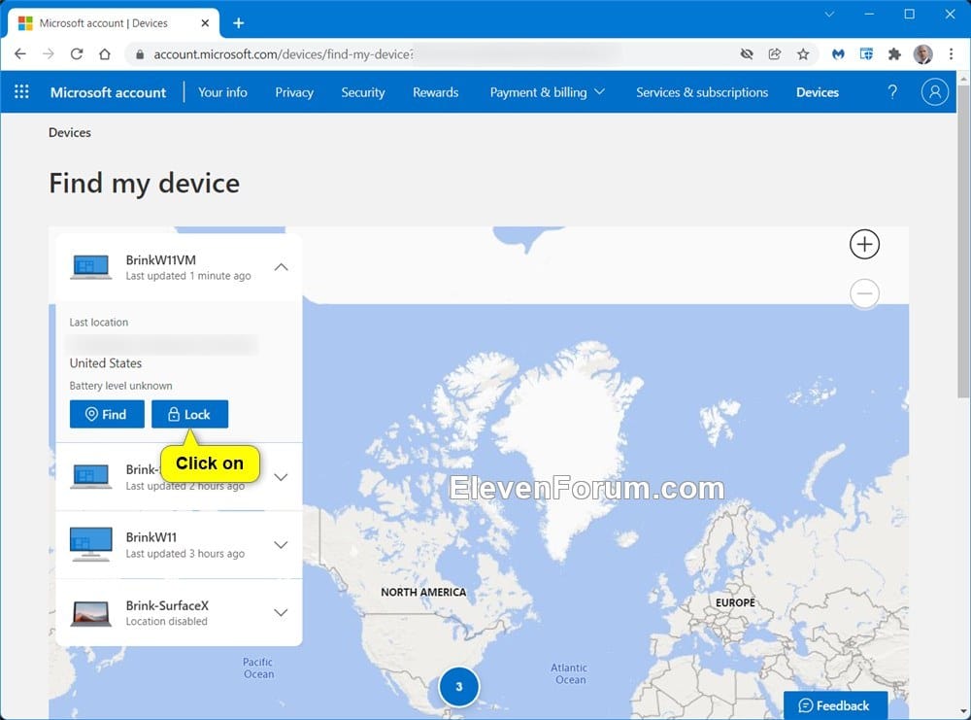971x720 pixels.
Task: Expand the device updated 2 hours ago
Action: 282,477
